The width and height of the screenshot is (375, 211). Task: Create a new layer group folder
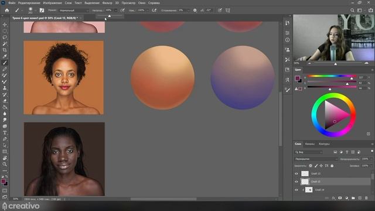click(353, 198)
